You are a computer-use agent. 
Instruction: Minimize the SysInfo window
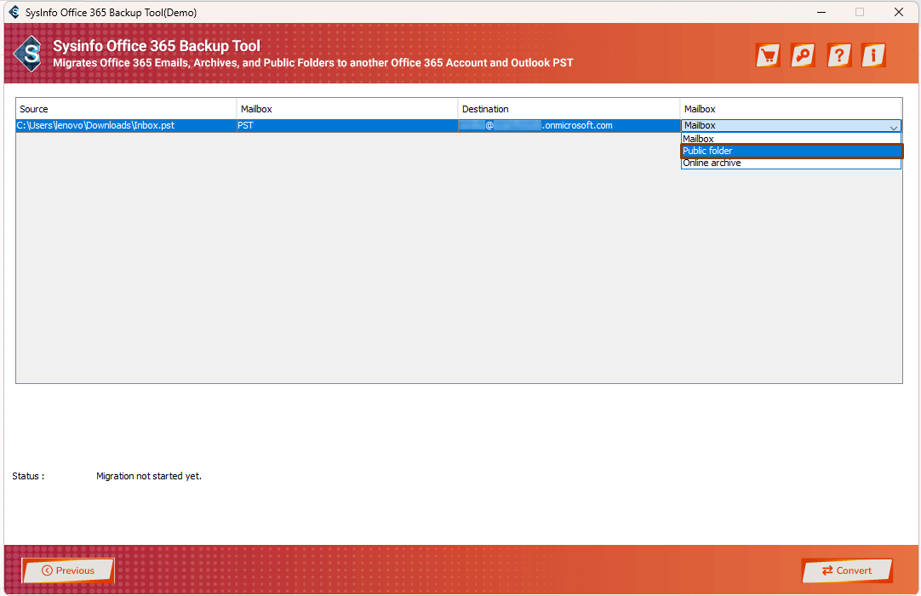tap(821, 12)
